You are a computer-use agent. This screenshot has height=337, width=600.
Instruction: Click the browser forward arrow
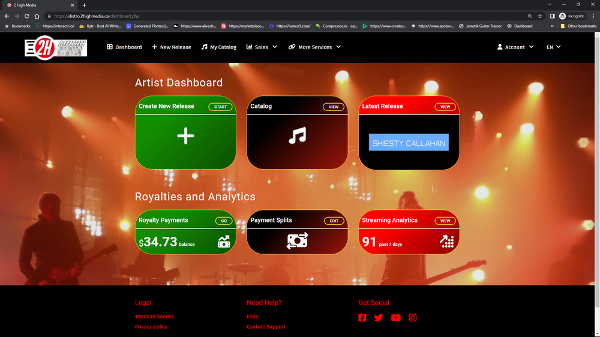coord(16,16)
